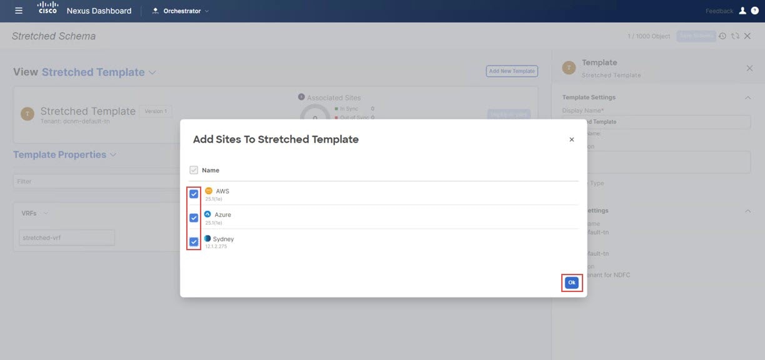The image size is (765, 360).
Task: Uncheck the AWS site checkbox
Action: coord(194,194)
